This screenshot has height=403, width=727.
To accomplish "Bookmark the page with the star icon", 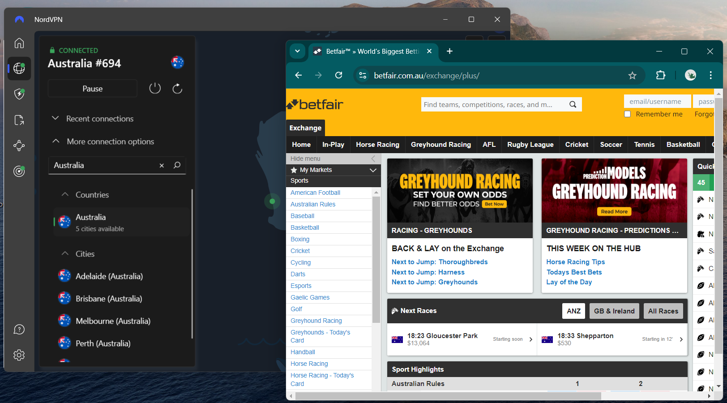I will click(x=633, y=75).
